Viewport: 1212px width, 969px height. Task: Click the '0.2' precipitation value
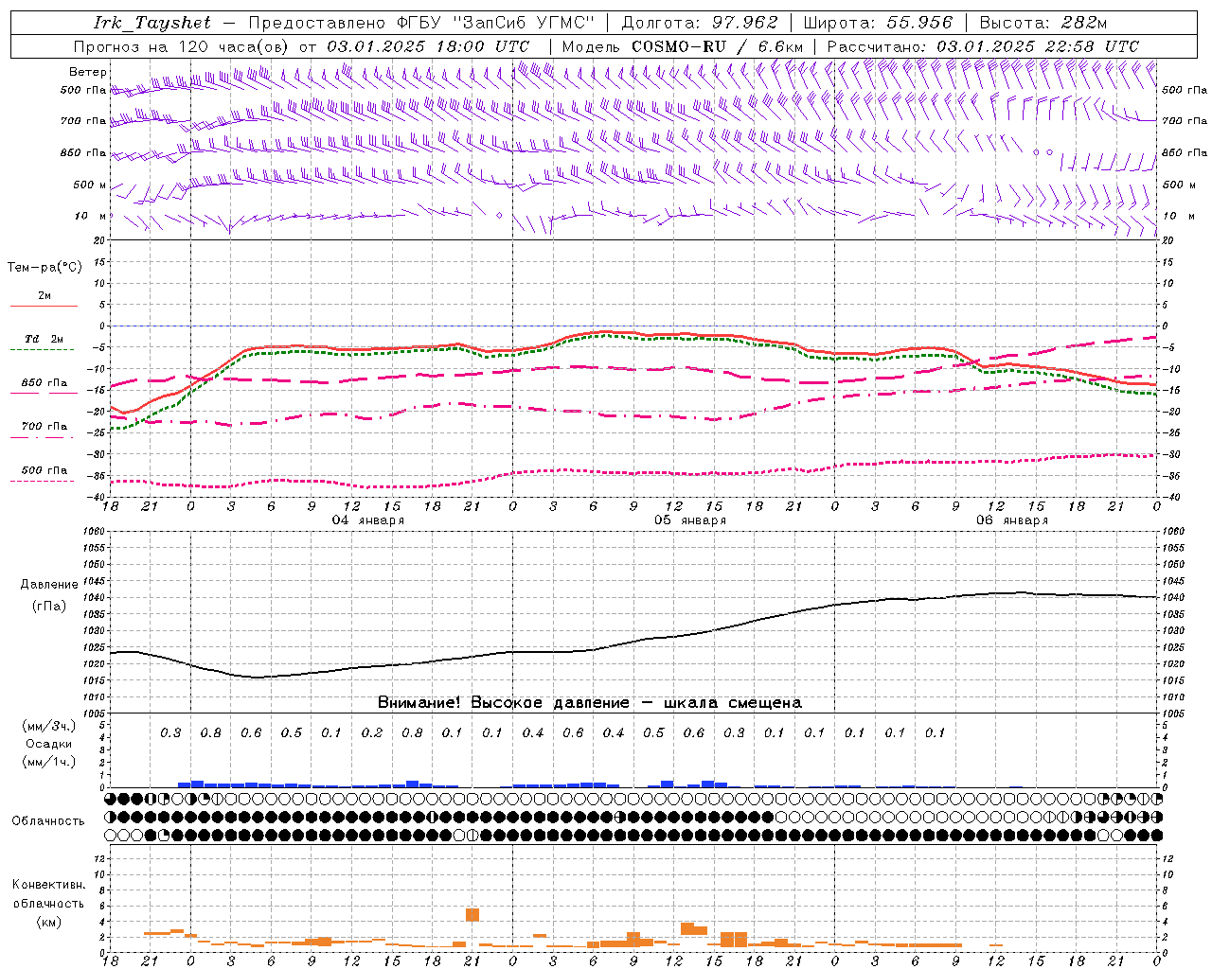click(x=372, y=732)
